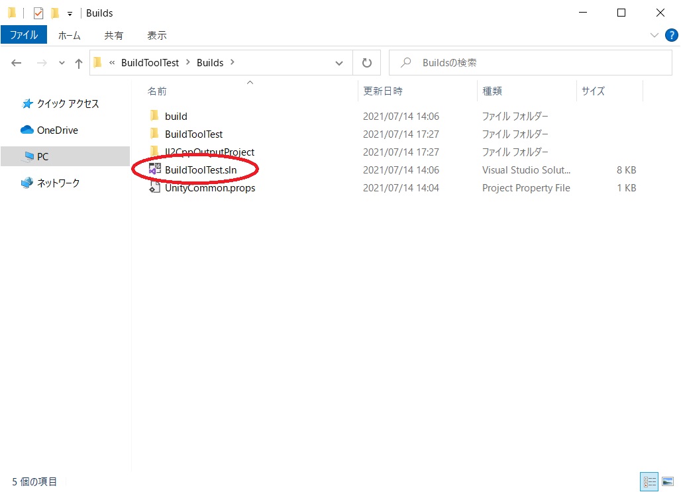Screen dimensions: 681x492
Task: Click the Buildsの検索 search box
Action: [531, 62]
